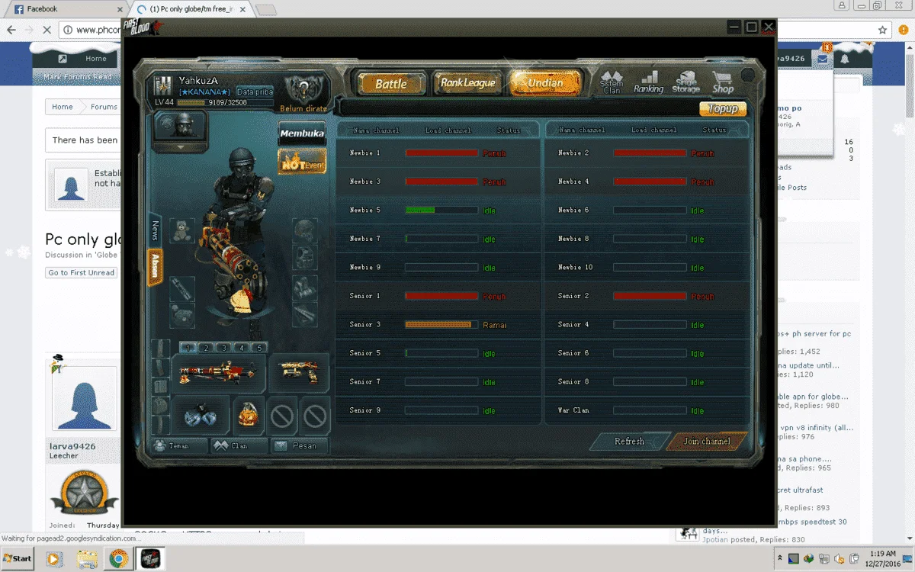Select the Senior 4 channel row
The height and width of the screenshot is (572, 915).
[647, 325]
